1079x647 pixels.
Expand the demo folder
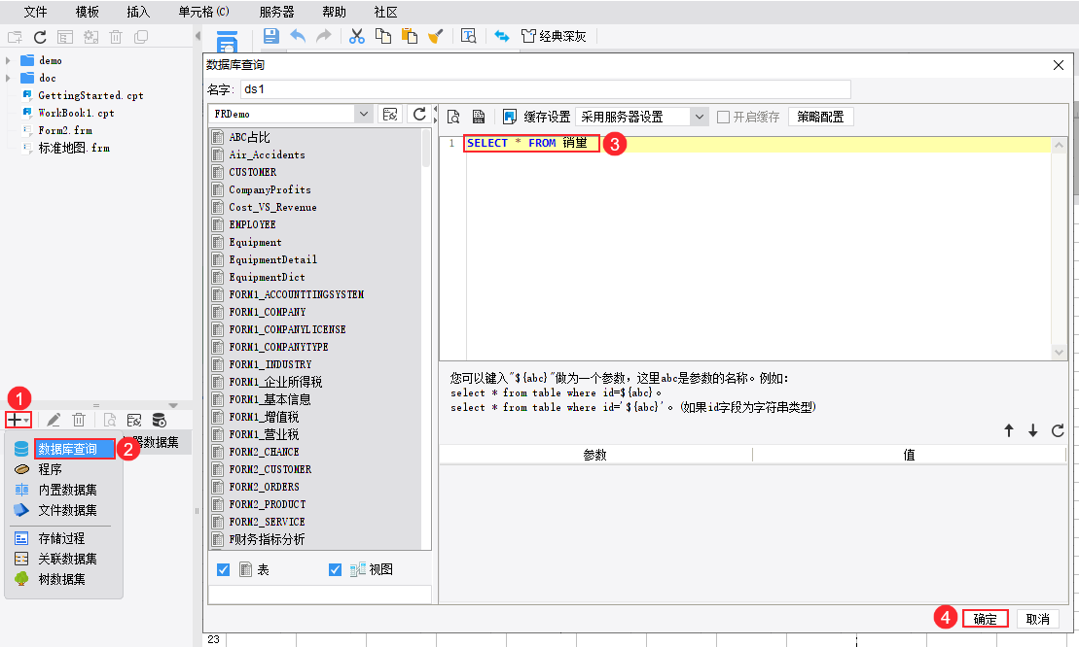(x=8, y=60)
